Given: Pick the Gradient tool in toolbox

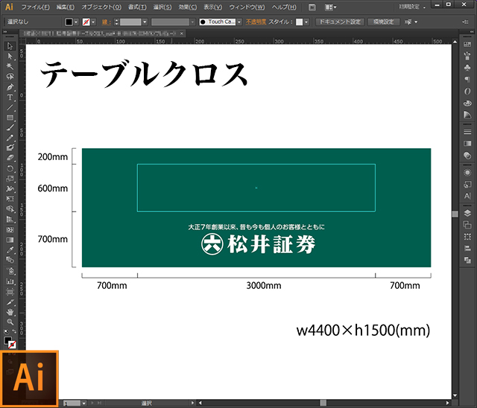Looking at the screenshot, I should [x=10, y=240].
